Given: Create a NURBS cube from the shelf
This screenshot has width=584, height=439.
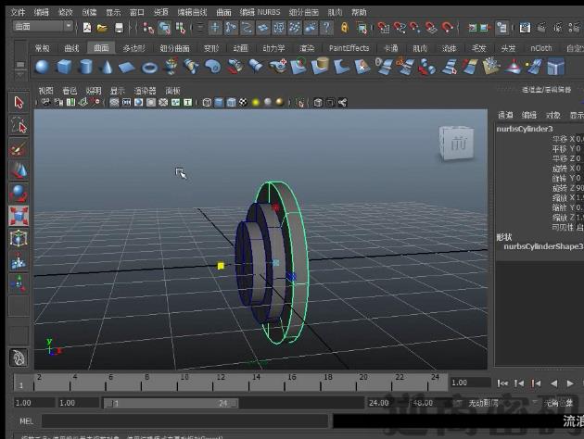Looking at the screenshot, I should (64, 67).
